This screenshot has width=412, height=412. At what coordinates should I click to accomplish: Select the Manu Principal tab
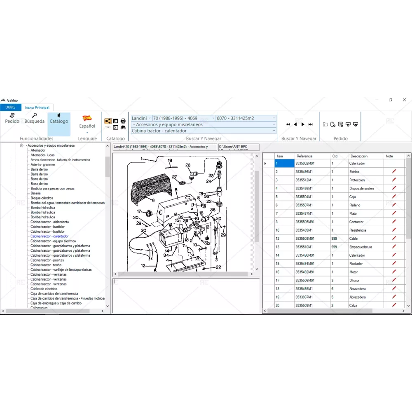pos(37,108)
